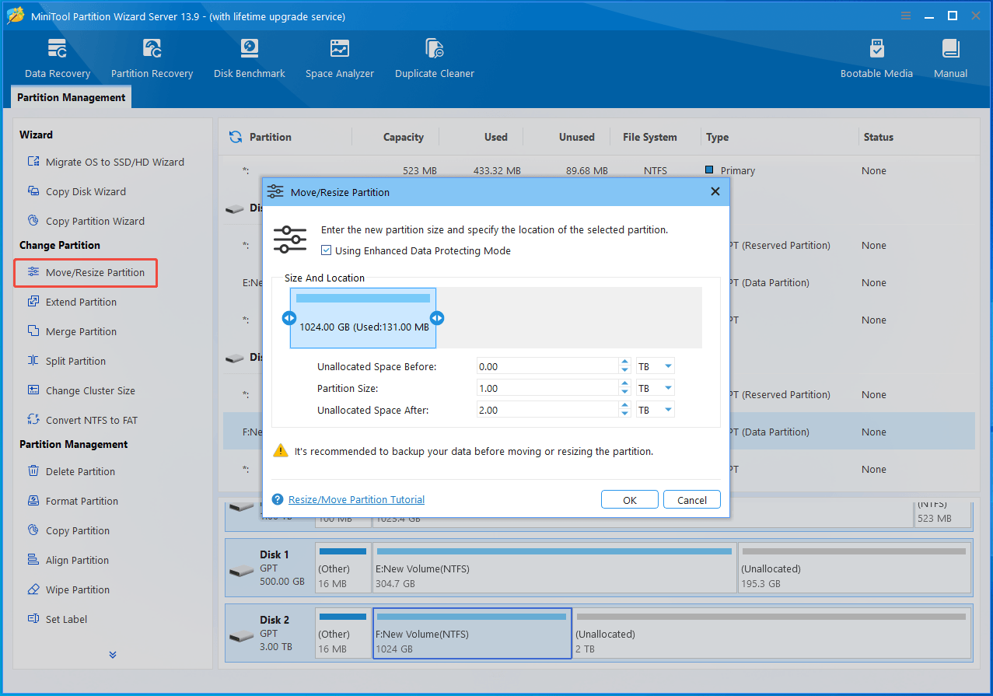Screen dimensions: 993x696
Task: Open Help question mark icon in dialog
Action: tap(278, 499)
